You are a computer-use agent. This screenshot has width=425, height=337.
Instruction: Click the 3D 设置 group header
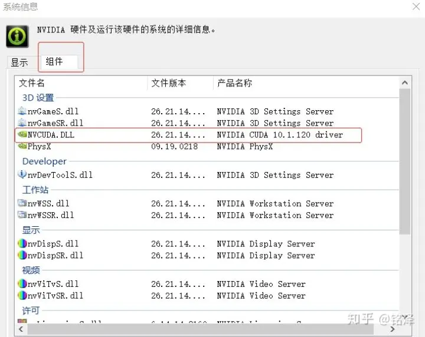pos(38,98)
